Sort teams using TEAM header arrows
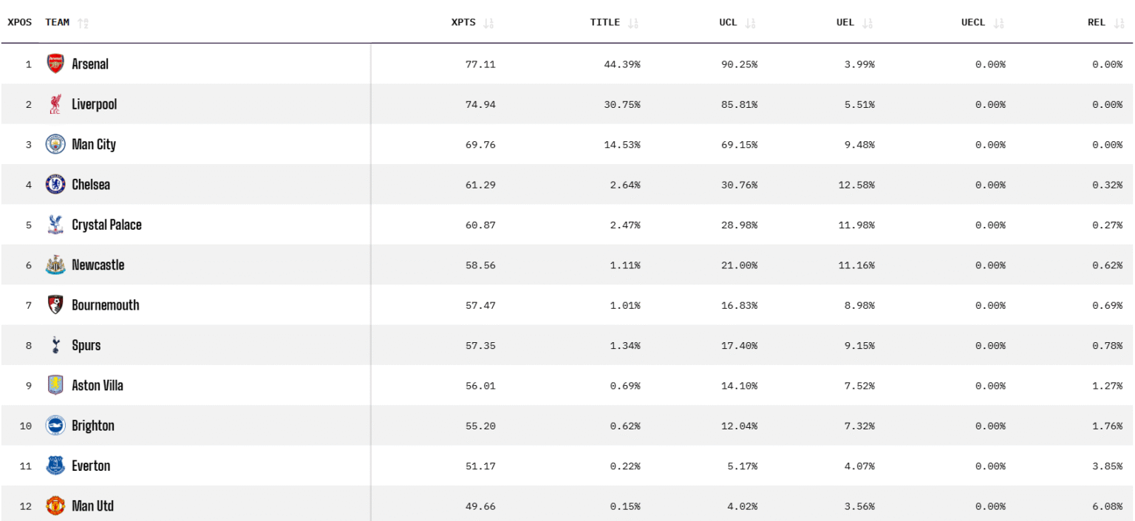1135x521 pixels. point(83,23)
